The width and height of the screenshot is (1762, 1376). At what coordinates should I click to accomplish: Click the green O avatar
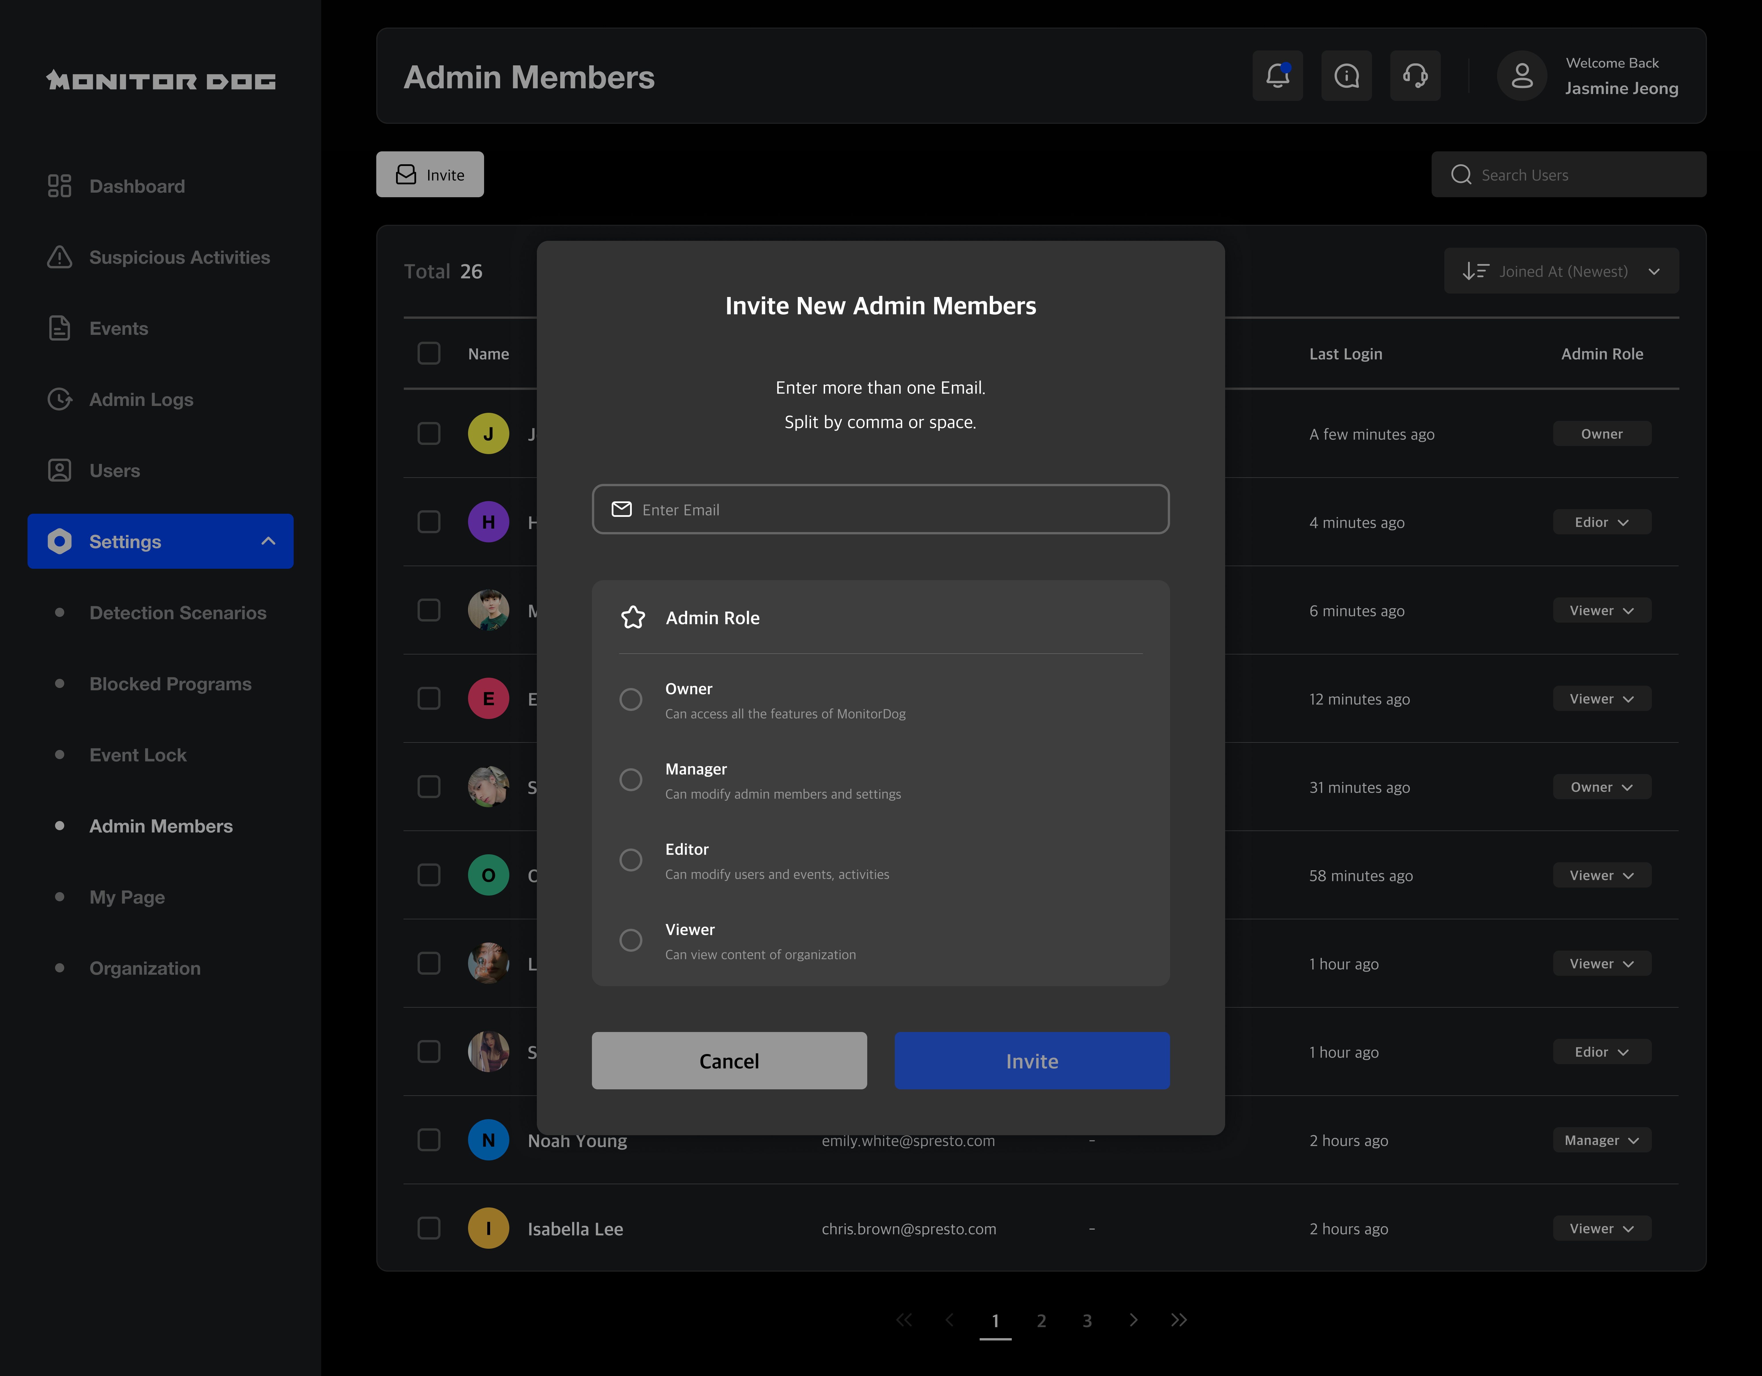pyautogui.click(x=488, y=875)
